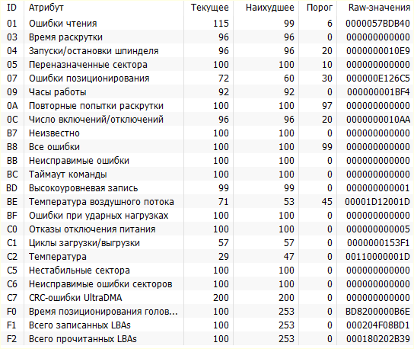Select the Нестабильные сектора row

click(207, 271)
